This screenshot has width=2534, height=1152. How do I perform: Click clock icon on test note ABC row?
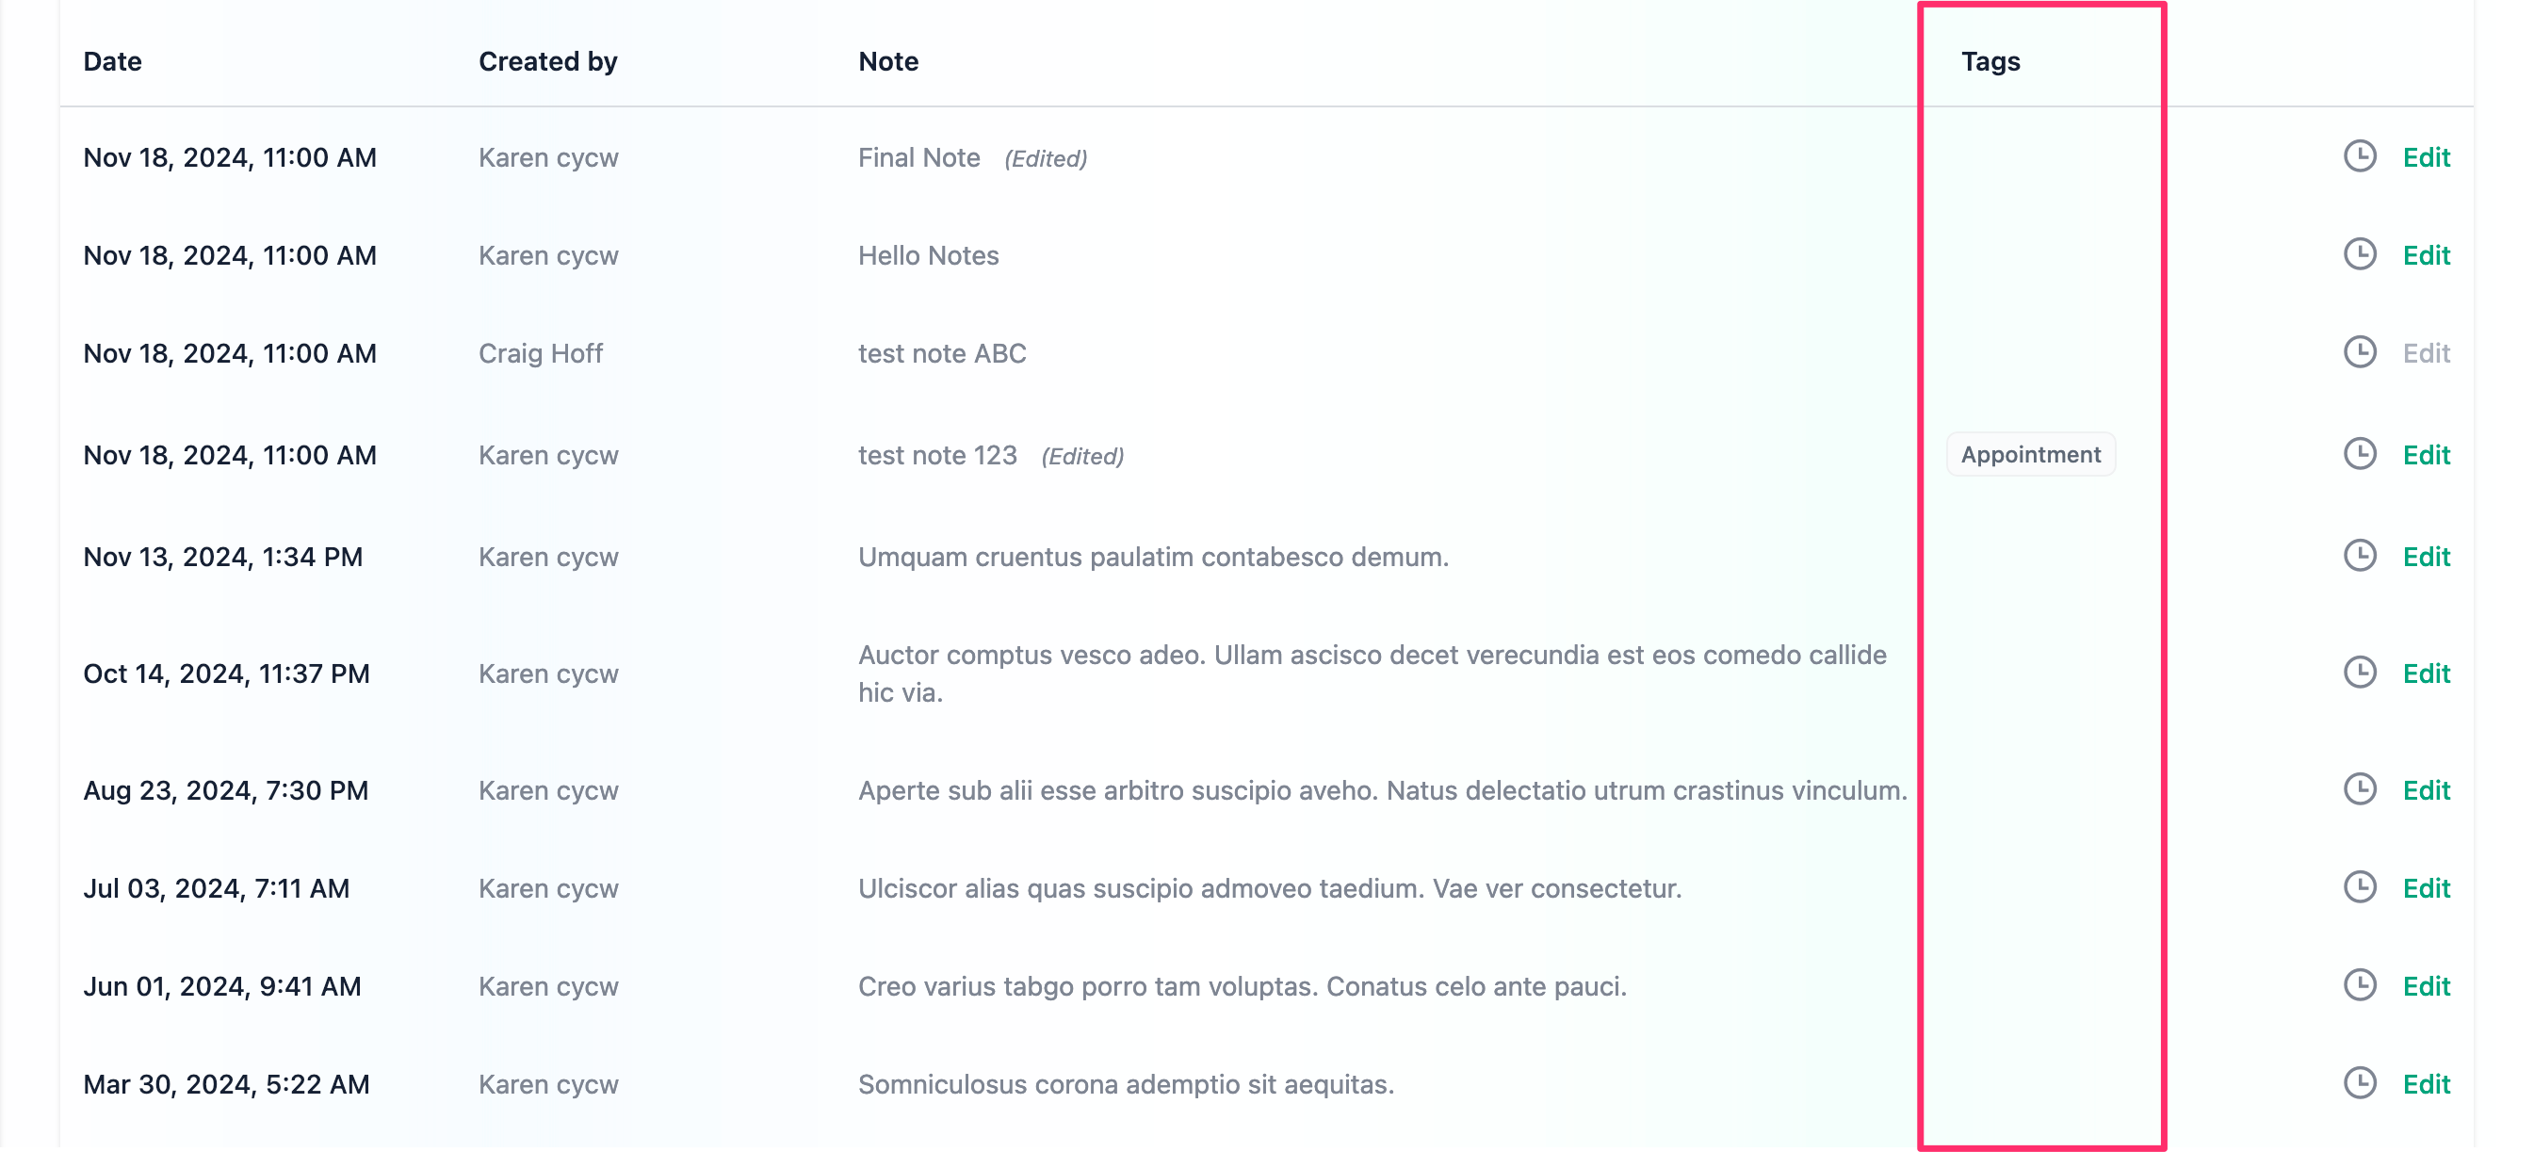[x=2359, y=352]
